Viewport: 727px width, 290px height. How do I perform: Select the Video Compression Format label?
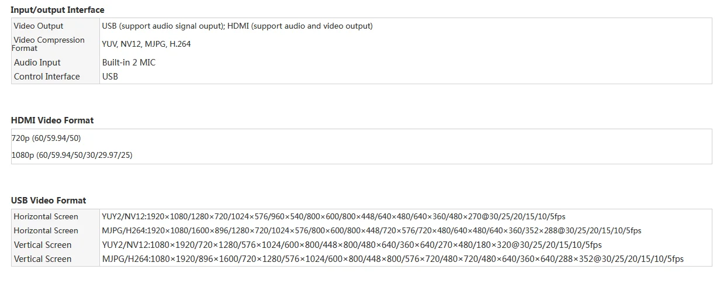(49, 44)
